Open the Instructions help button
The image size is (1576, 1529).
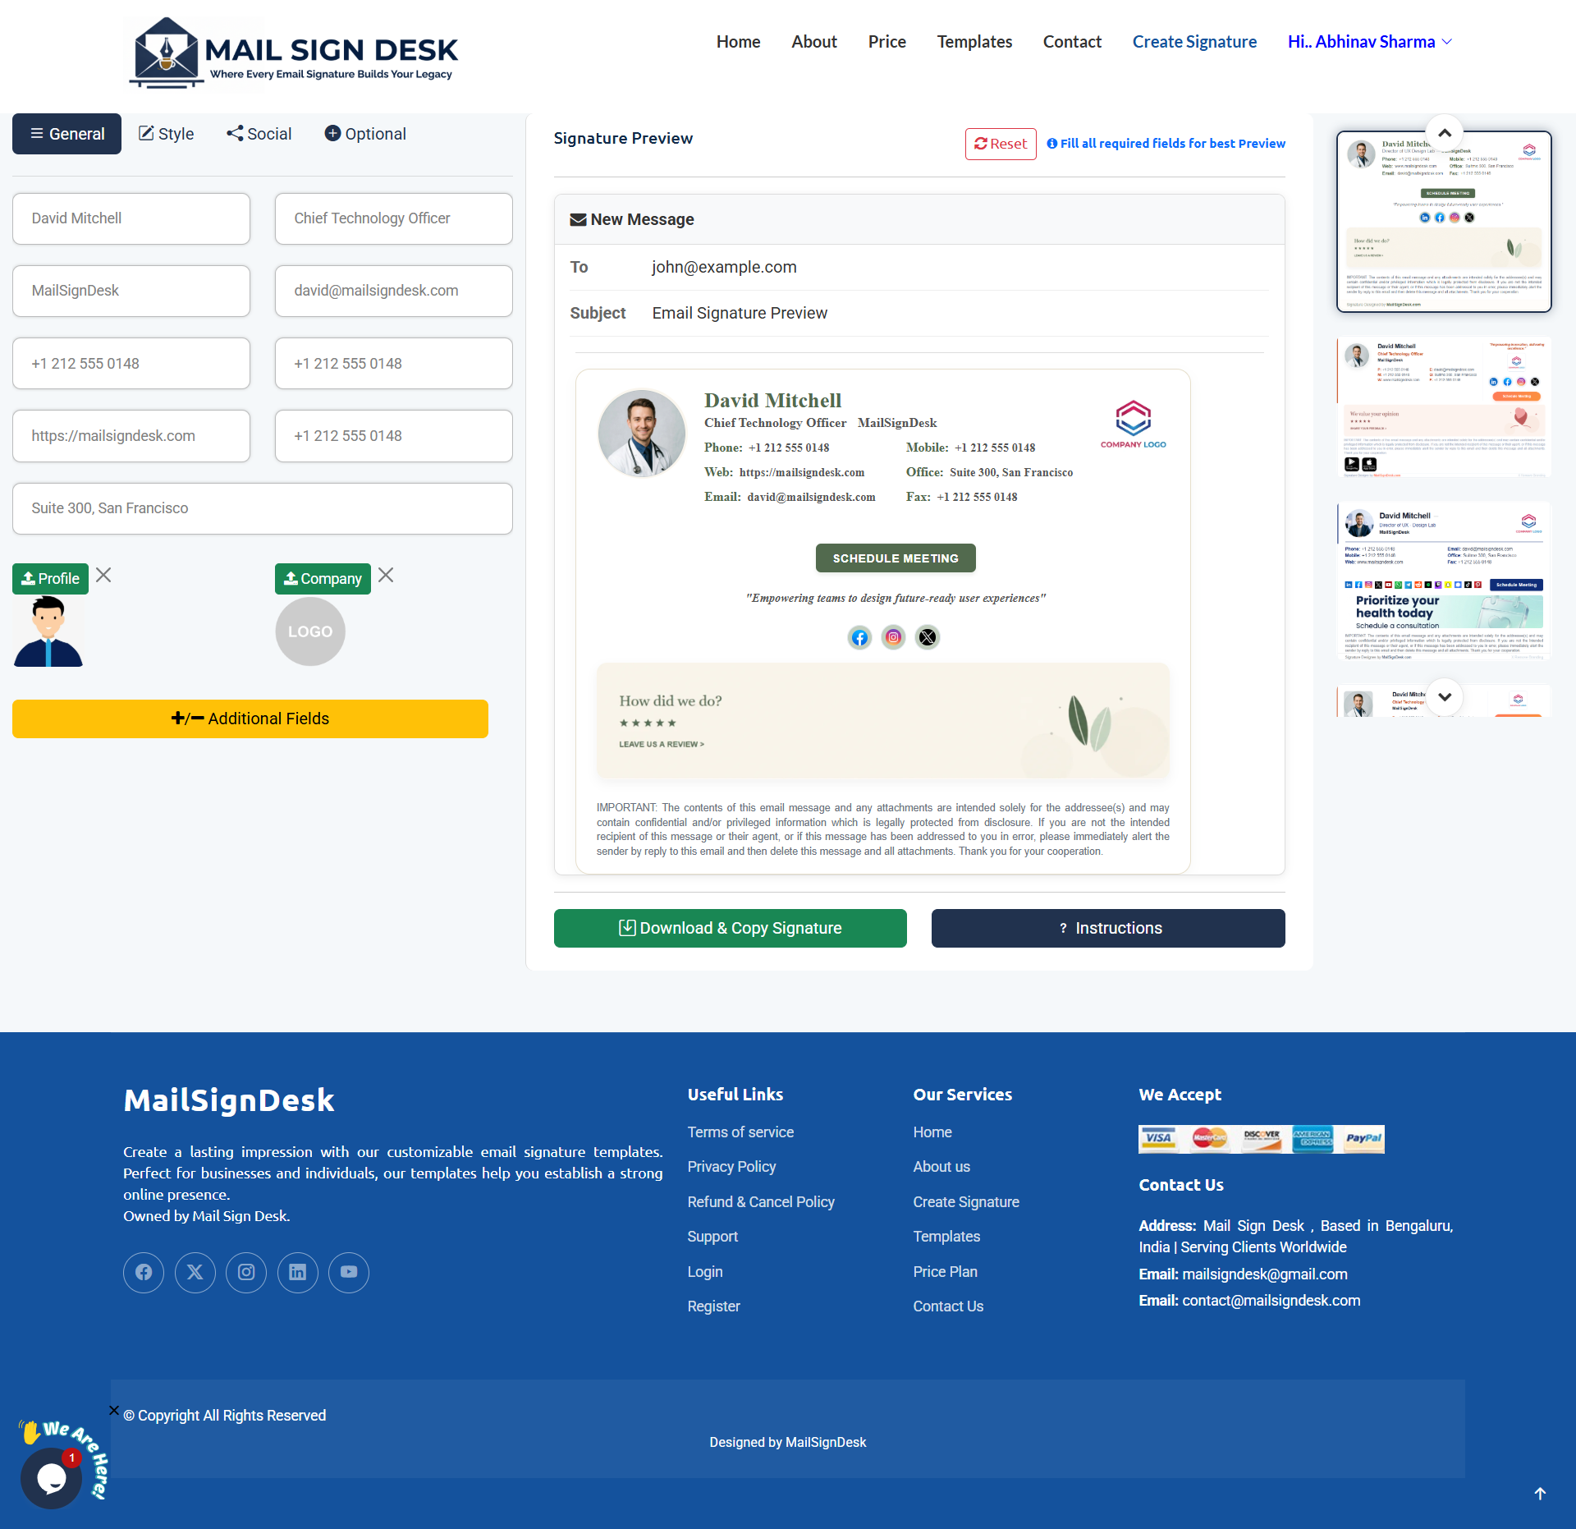pos(1108,928)
